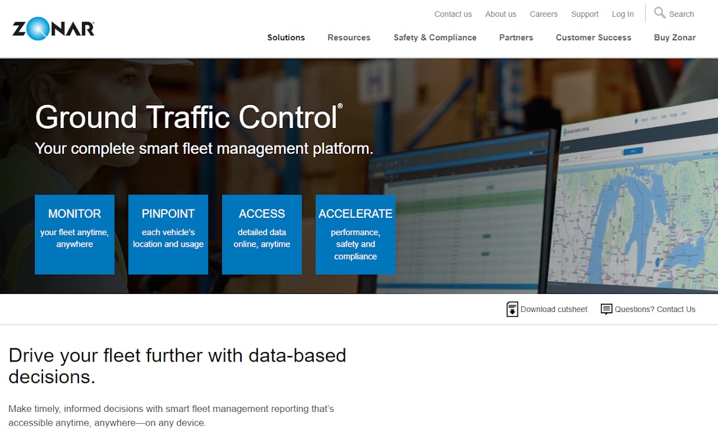
Task: Select the PINPOINT vehicle location tile
Action: [168, 234]
